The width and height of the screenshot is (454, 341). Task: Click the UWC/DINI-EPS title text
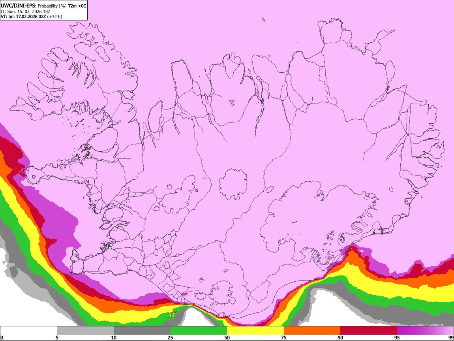43,6
